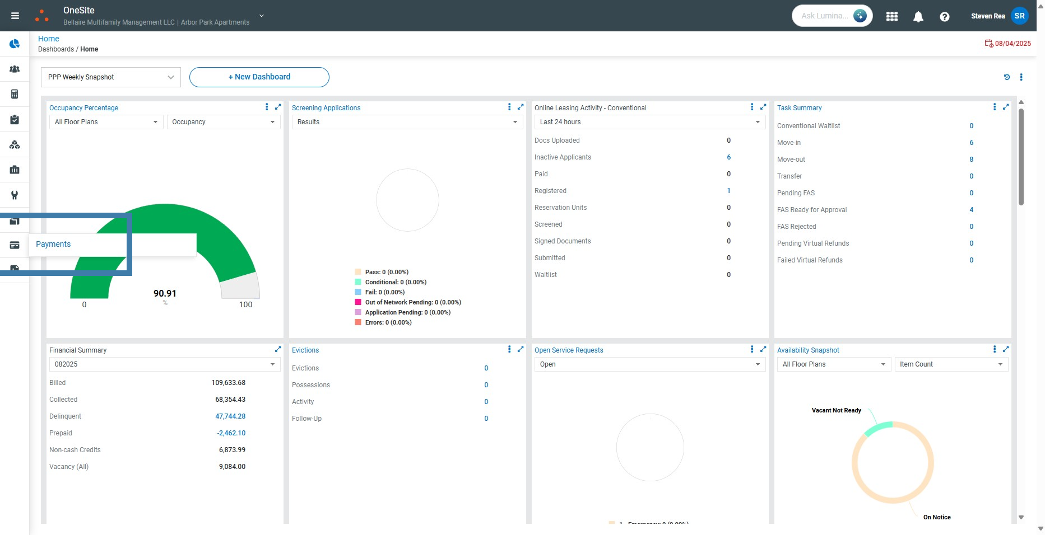Click the + New Dashboard button
The height and width of the screenshot is (535, 1045).
(259, 77)
